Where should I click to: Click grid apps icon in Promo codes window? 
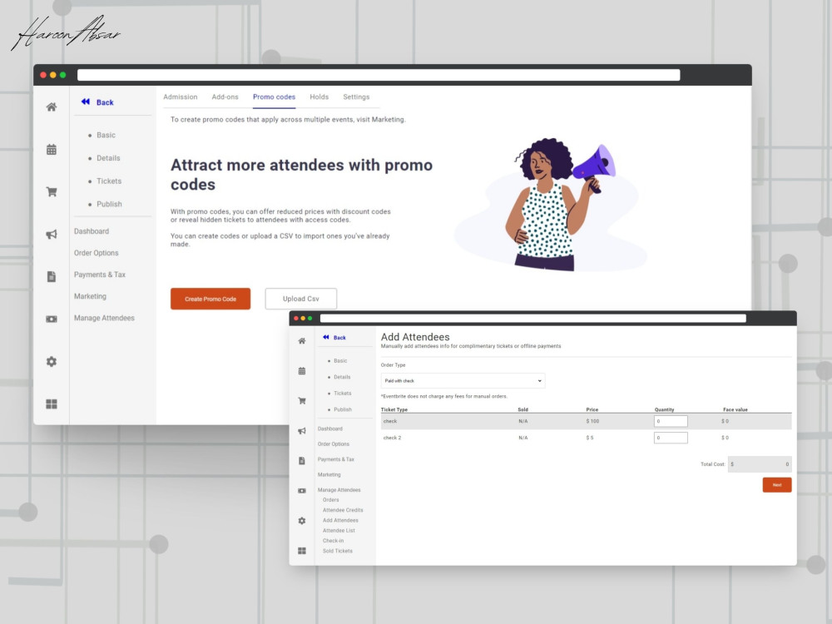(x=52, y=404)
